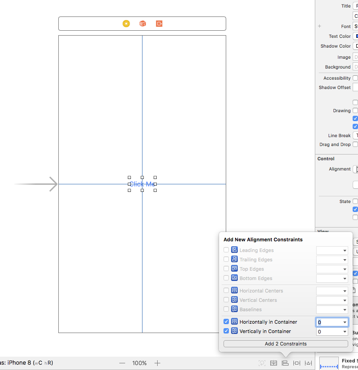Click the 100% zoom level label

(139, 363)
